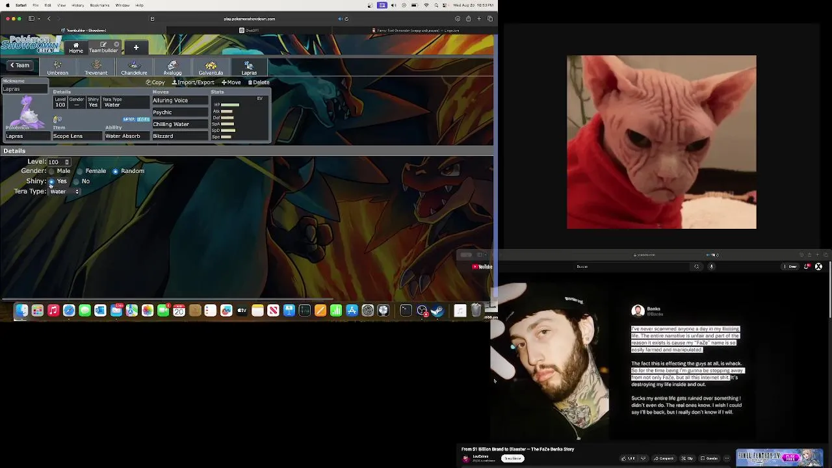Click the Lapras sprite image

pyautogui.click(x=27, y=110)
